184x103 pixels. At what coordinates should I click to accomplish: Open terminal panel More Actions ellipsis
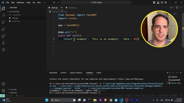(173, 73)
